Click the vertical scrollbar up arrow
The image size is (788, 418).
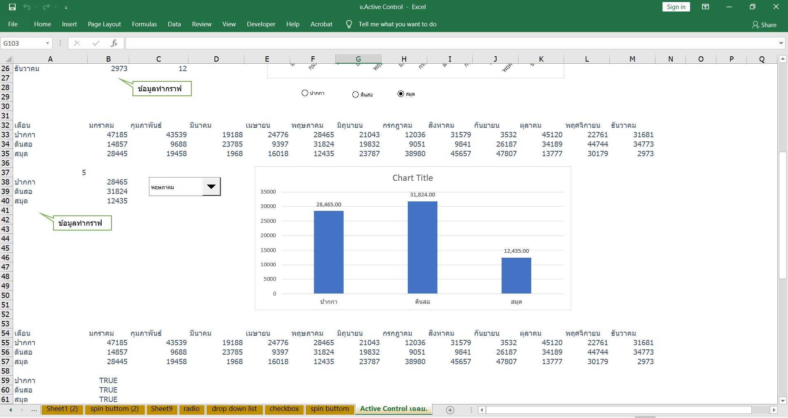click(783, 59)
